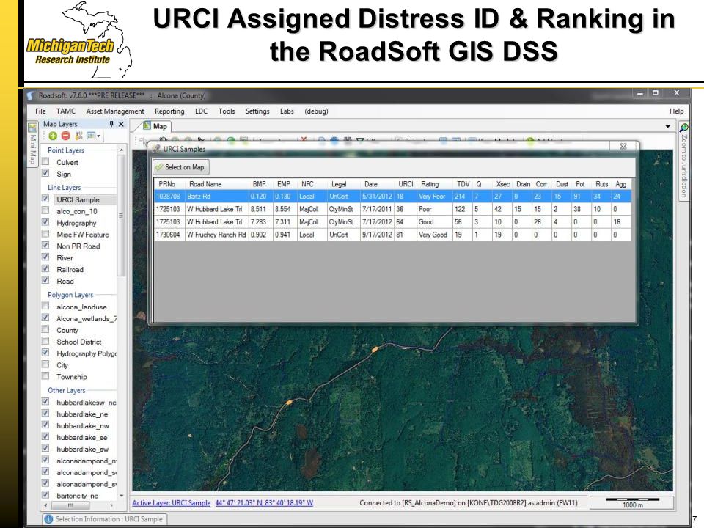Open the TAMC menu
Viewport: 704px width, 528px height.
[x=65, y=111]
